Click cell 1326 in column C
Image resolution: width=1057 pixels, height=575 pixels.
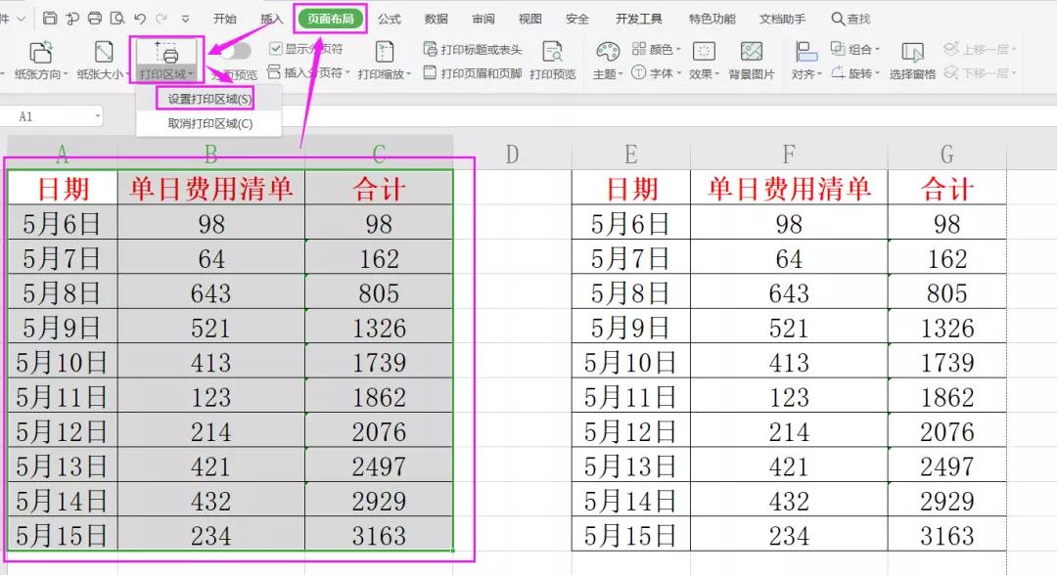[x=379, y=328]
